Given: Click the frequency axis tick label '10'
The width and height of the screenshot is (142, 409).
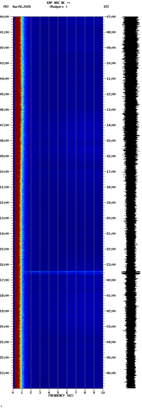Looking at the screenshot, I should click(x=103, y=393).
